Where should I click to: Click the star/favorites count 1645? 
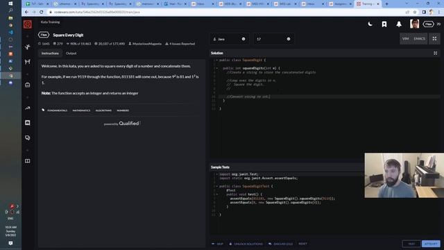pos(44,44)
